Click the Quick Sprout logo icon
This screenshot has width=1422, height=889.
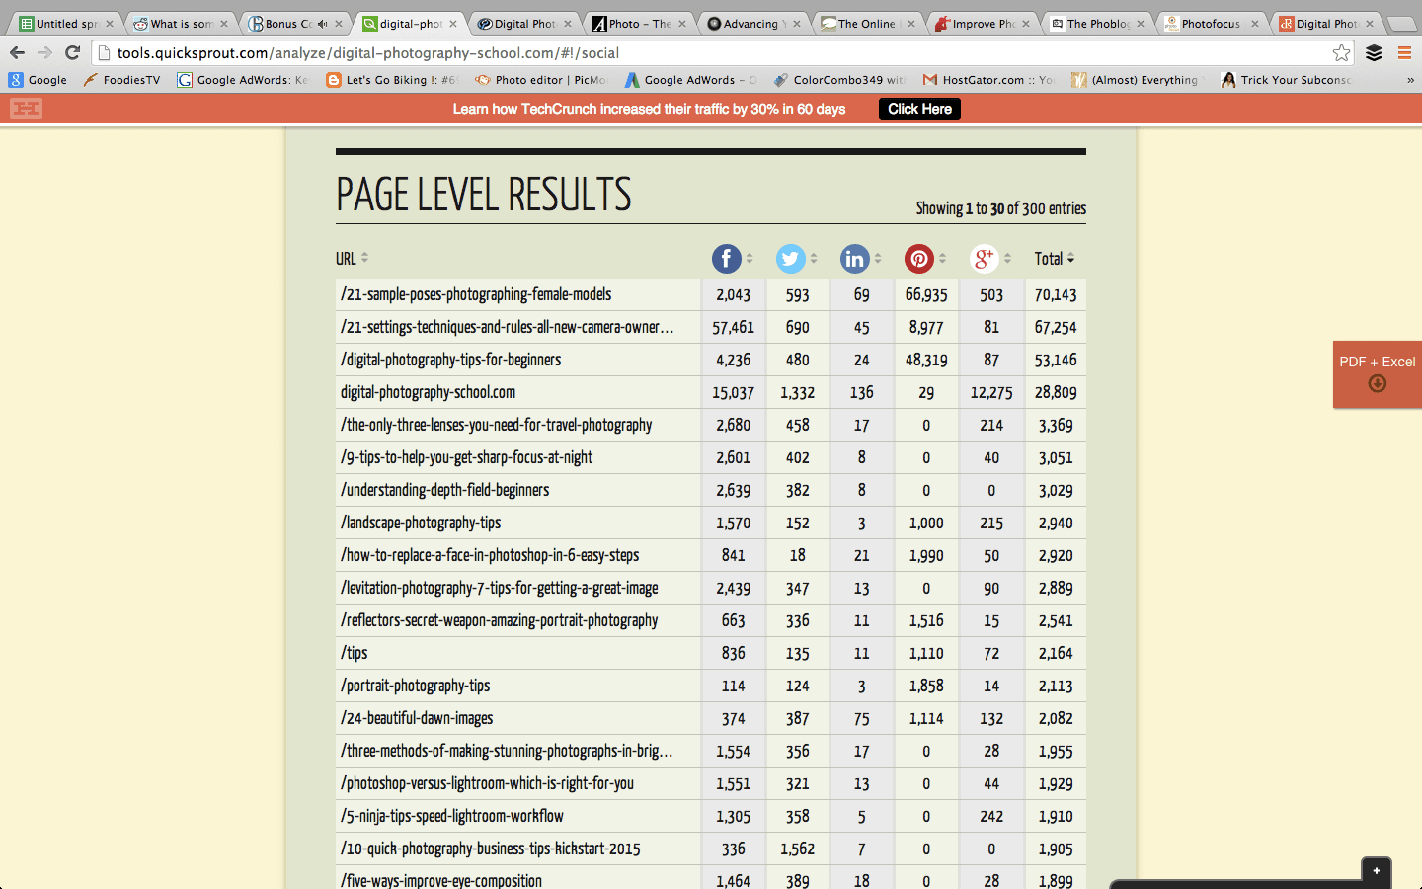27,109
